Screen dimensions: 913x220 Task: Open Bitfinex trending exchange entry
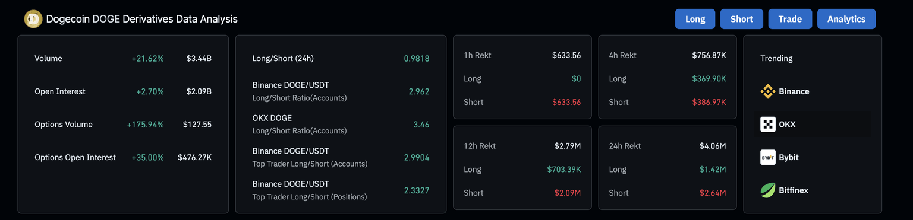tap(813, 190)
